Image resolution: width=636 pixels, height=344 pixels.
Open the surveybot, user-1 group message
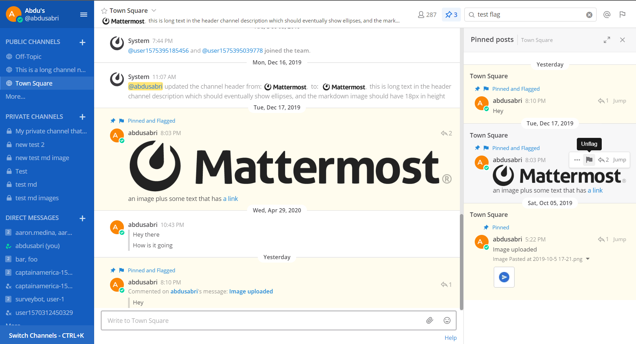click(47, 299)
